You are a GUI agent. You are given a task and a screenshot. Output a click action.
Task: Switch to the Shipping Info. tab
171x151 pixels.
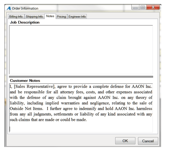pyautogui.click(x=35, y=16)
